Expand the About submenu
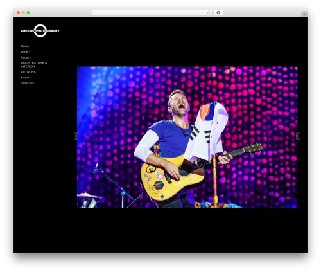The width and height of the screenshot is (321, 272). (x=26, y=57)
